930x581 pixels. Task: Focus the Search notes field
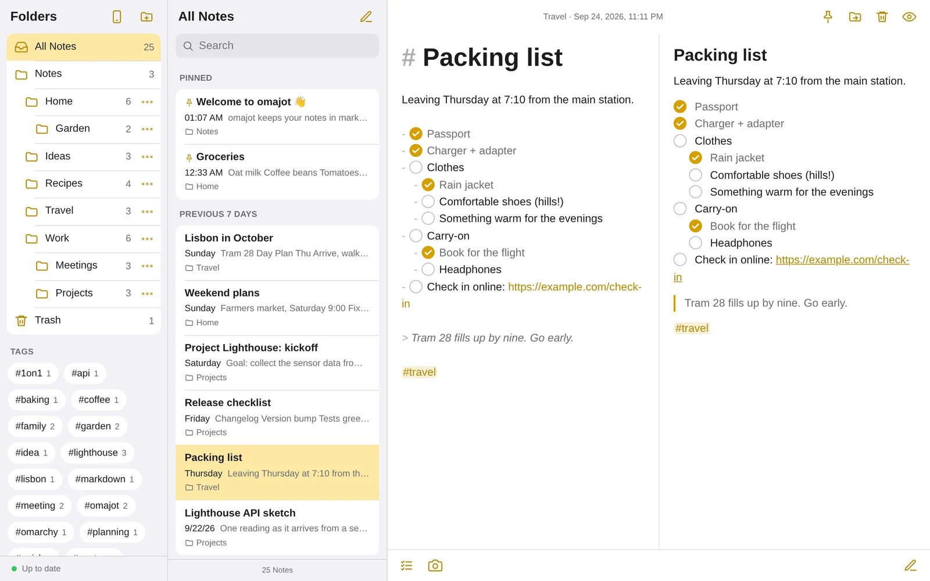[x=277, y=46]
